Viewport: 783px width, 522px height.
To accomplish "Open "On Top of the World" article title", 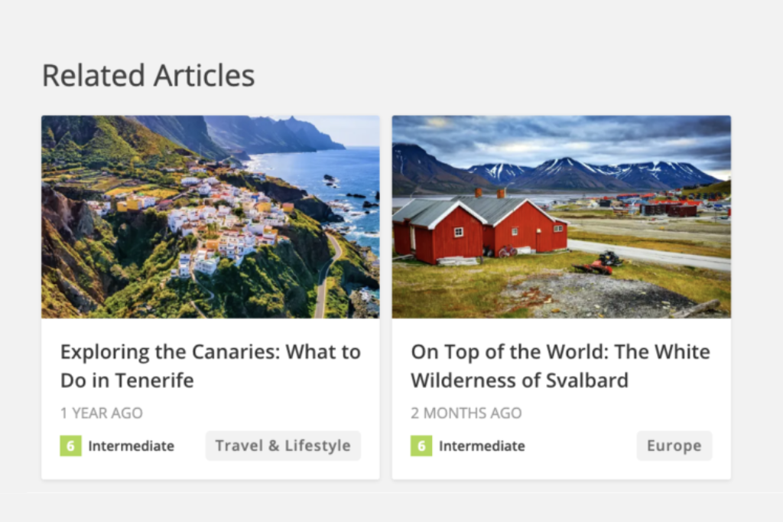I will click(560, 366).
